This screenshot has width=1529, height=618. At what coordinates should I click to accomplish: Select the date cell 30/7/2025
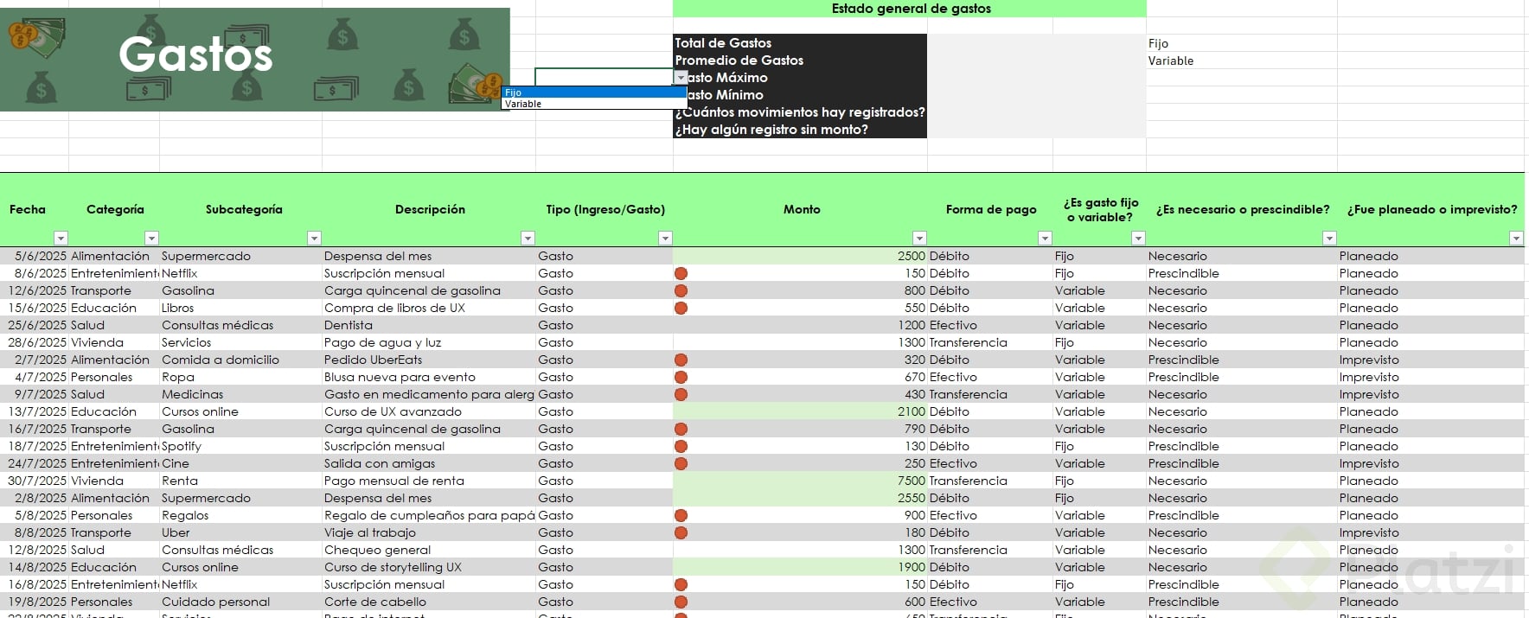pos(35,481)
